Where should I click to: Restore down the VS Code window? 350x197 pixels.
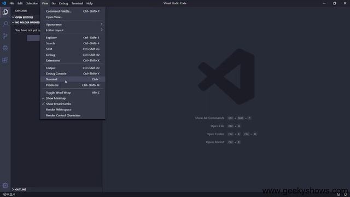(x=335, y=3)
